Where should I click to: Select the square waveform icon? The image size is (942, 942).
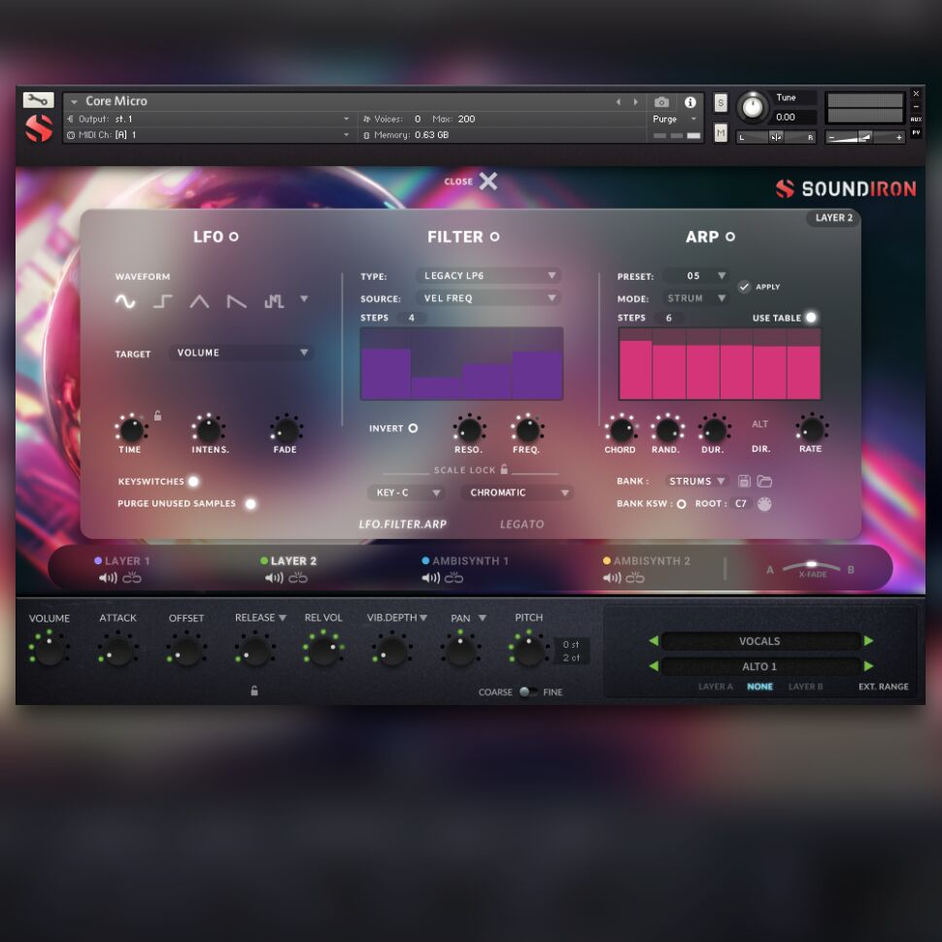pos(163,301)
